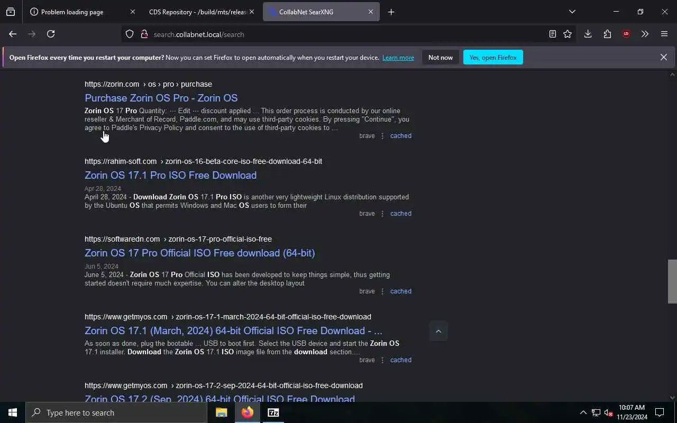
Task: Click the vertical scrollbar thumb
Action: click(x=672, y=281)
